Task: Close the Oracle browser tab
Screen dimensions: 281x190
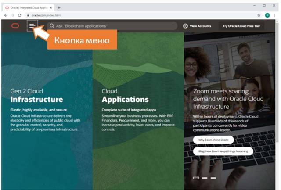Action: click(52, 7)
